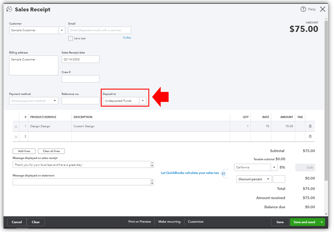Open recent transactions history icon
Screen dimensions: 334x232
tap(9, 9)
